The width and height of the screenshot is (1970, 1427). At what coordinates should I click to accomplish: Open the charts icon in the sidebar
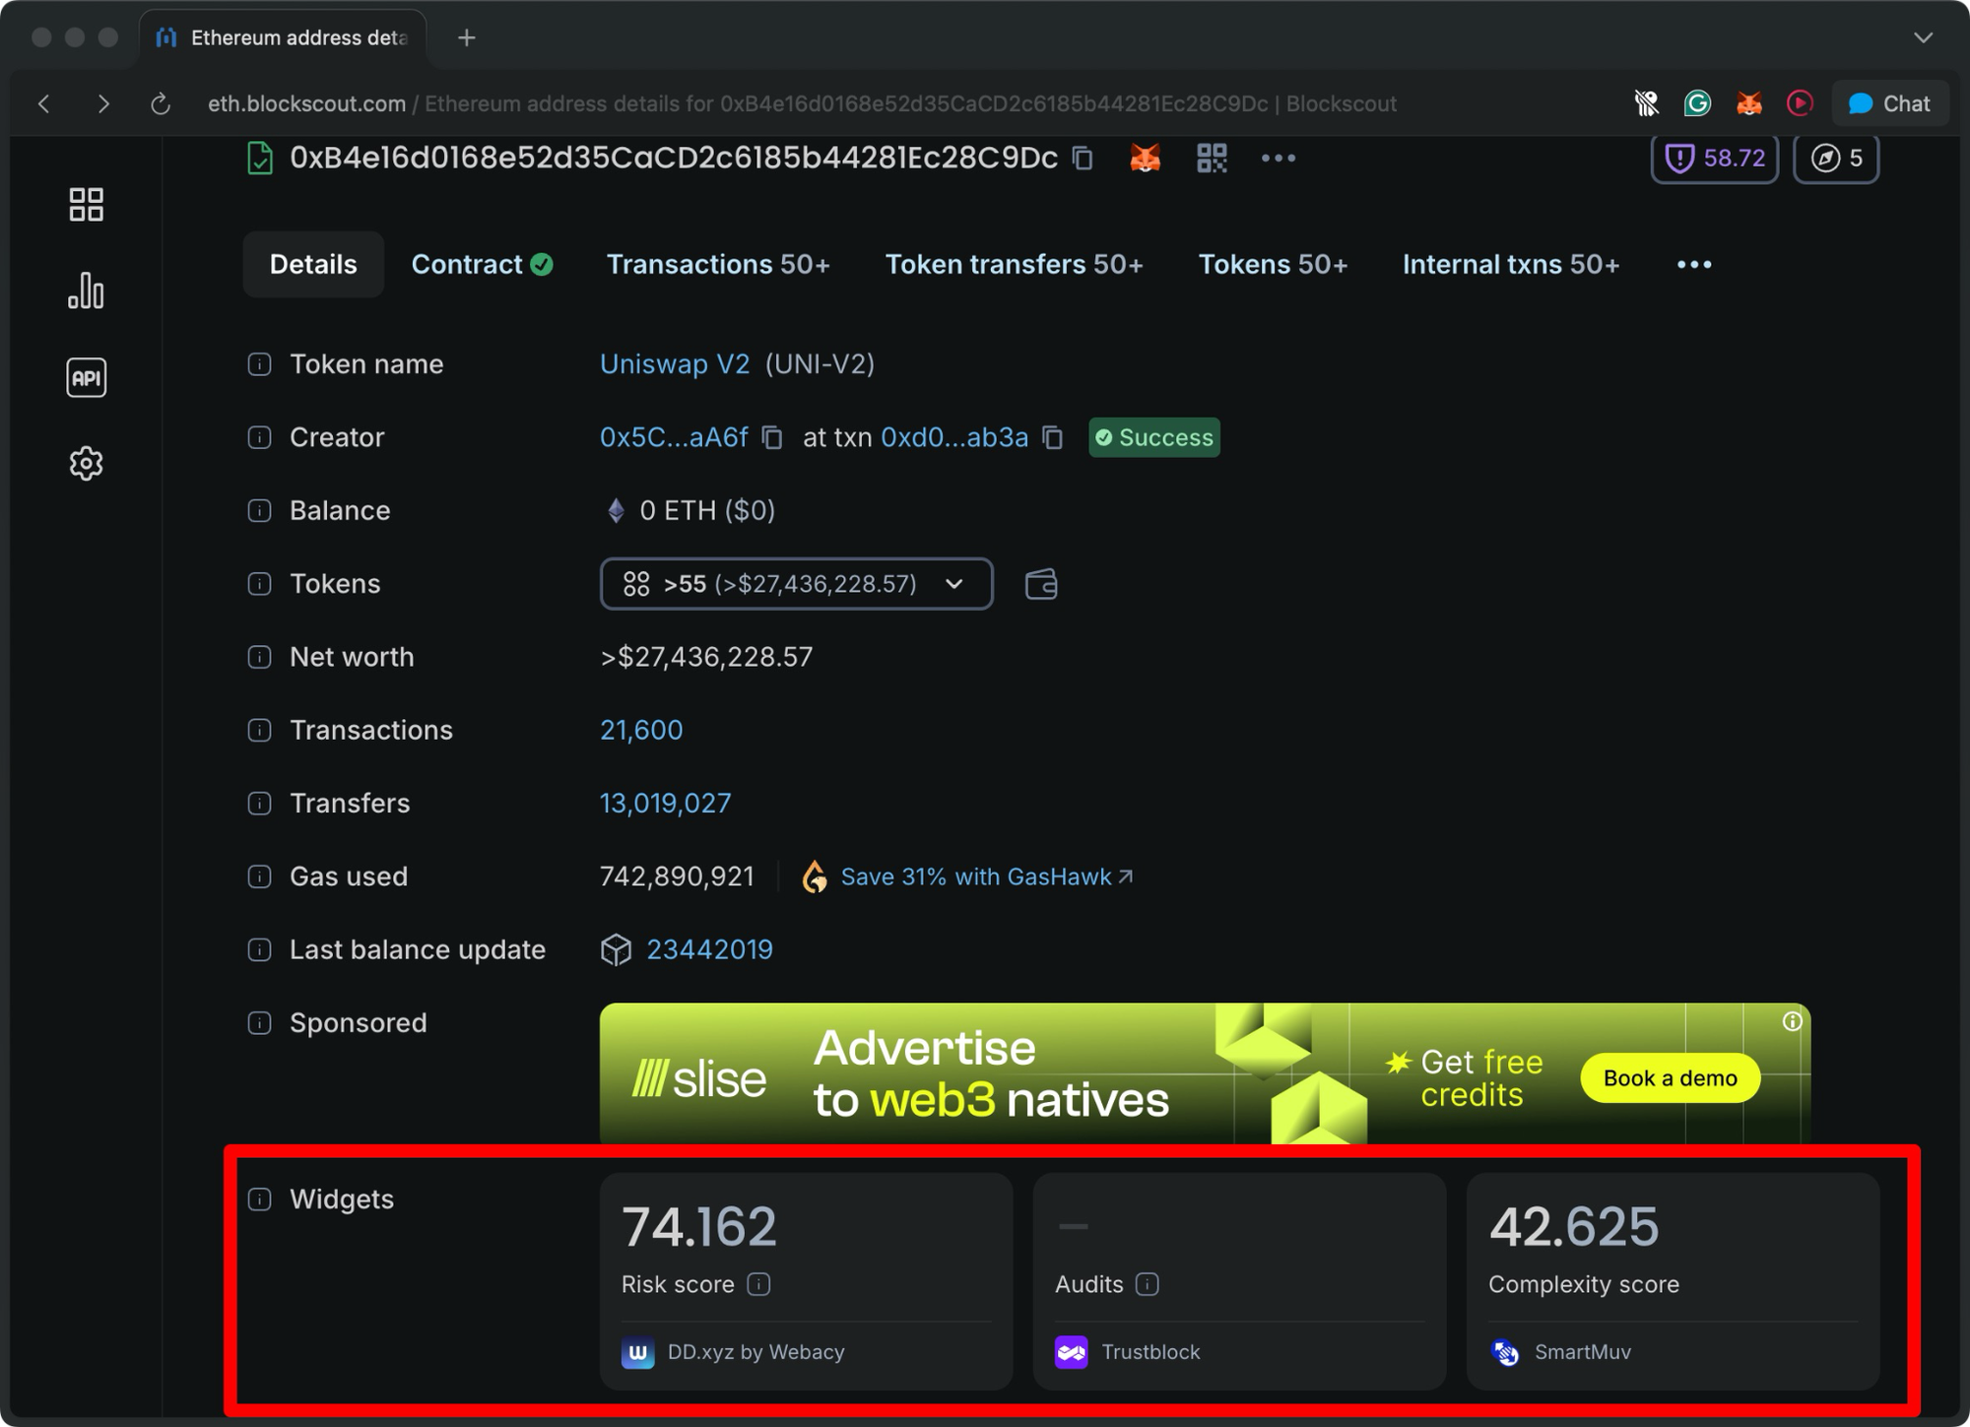pos(86,291)
